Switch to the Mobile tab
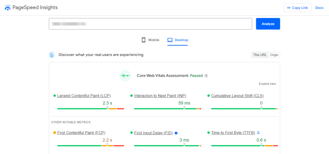Viewport: 329px width, 154px height. click(150, 40)
